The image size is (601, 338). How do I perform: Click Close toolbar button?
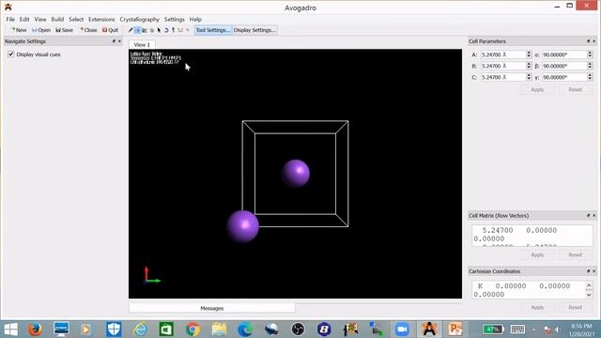click(x=88, y=30)
